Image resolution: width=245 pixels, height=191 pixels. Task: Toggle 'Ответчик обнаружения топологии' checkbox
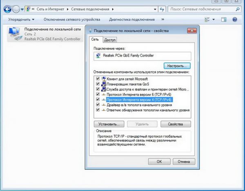point(98,110)
